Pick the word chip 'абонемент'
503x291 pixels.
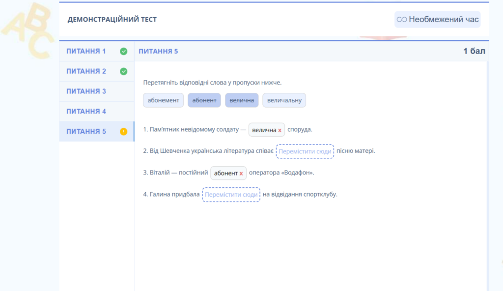164,100
